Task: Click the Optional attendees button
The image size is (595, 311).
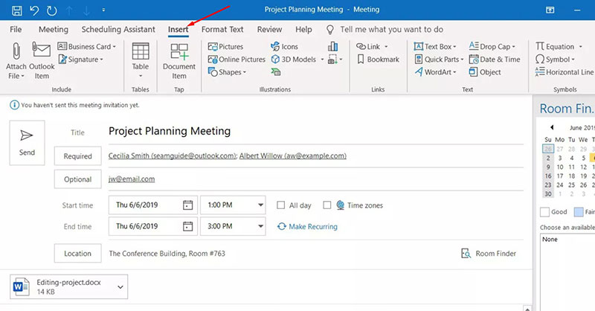Action: tap(78, 179)
